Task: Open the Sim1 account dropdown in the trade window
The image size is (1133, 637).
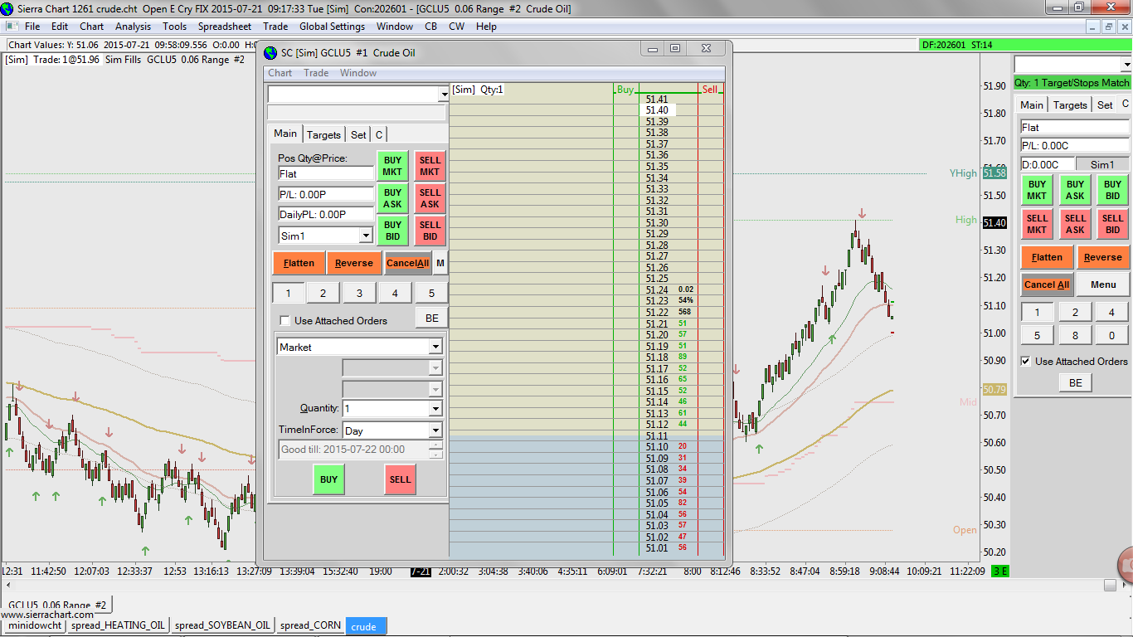Action: [366, 236]
